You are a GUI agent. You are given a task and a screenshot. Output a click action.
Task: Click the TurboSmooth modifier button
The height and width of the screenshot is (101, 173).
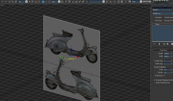[x=168, y=17]
